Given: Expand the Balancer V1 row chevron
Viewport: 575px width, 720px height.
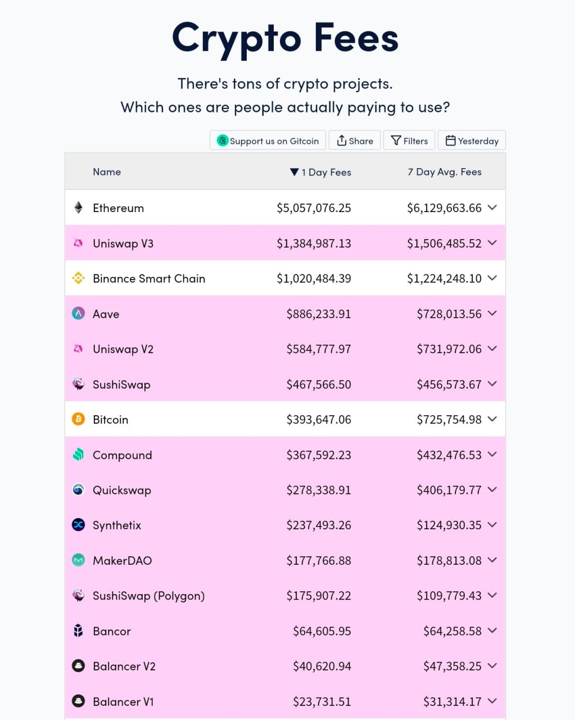Looking at the screenshot, I should click(x=492, y=701).
